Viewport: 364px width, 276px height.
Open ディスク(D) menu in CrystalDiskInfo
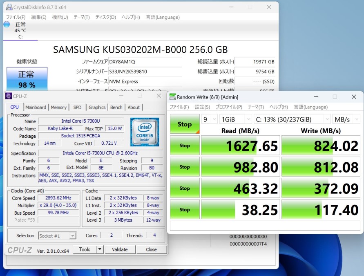point(106,17)
